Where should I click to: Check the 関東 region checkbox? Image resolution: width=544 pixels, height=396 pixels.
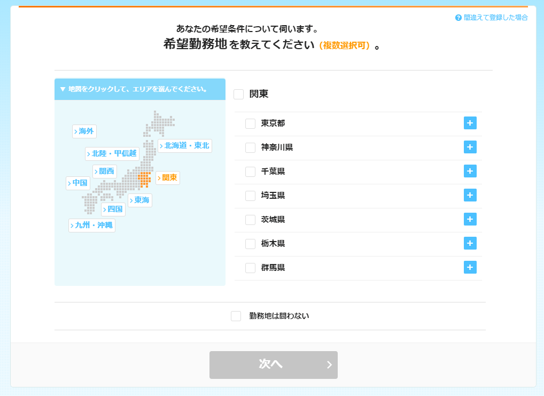point(239,94)
